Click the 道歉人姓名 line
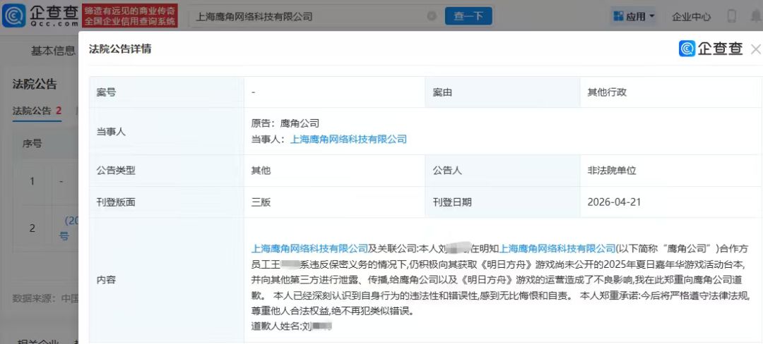This screenshot has width=763, height=344. point(292,326)
